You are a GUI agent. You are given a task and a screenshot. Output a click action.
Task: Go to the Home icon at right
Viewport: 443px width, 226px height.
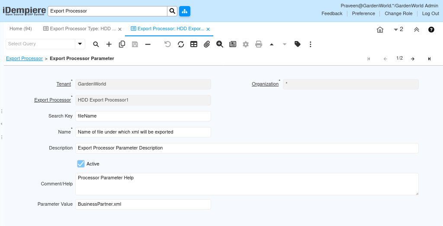pos(380,29)
